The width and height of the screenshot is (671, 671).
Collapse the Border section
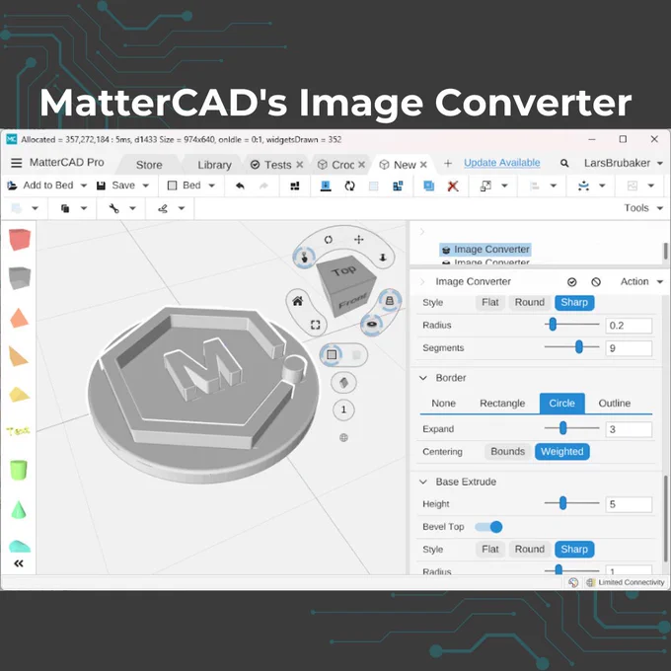(x=423, y=378)
